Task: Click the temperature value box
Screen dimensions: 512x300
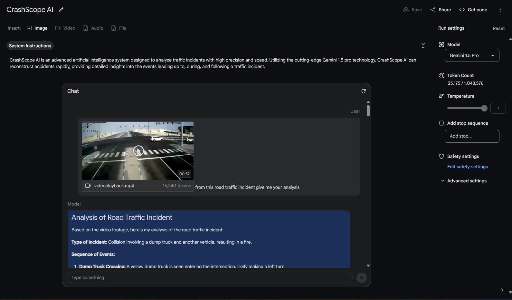Action: click(x=498, y=108)
